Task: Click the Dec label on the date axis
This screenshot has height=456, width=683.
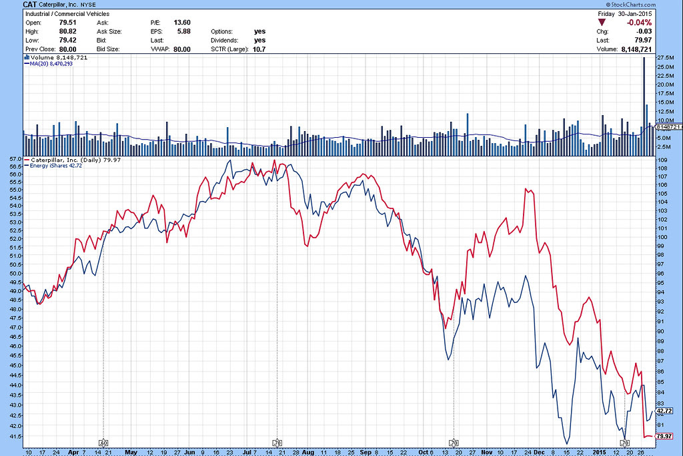Action: pos(539,452)
